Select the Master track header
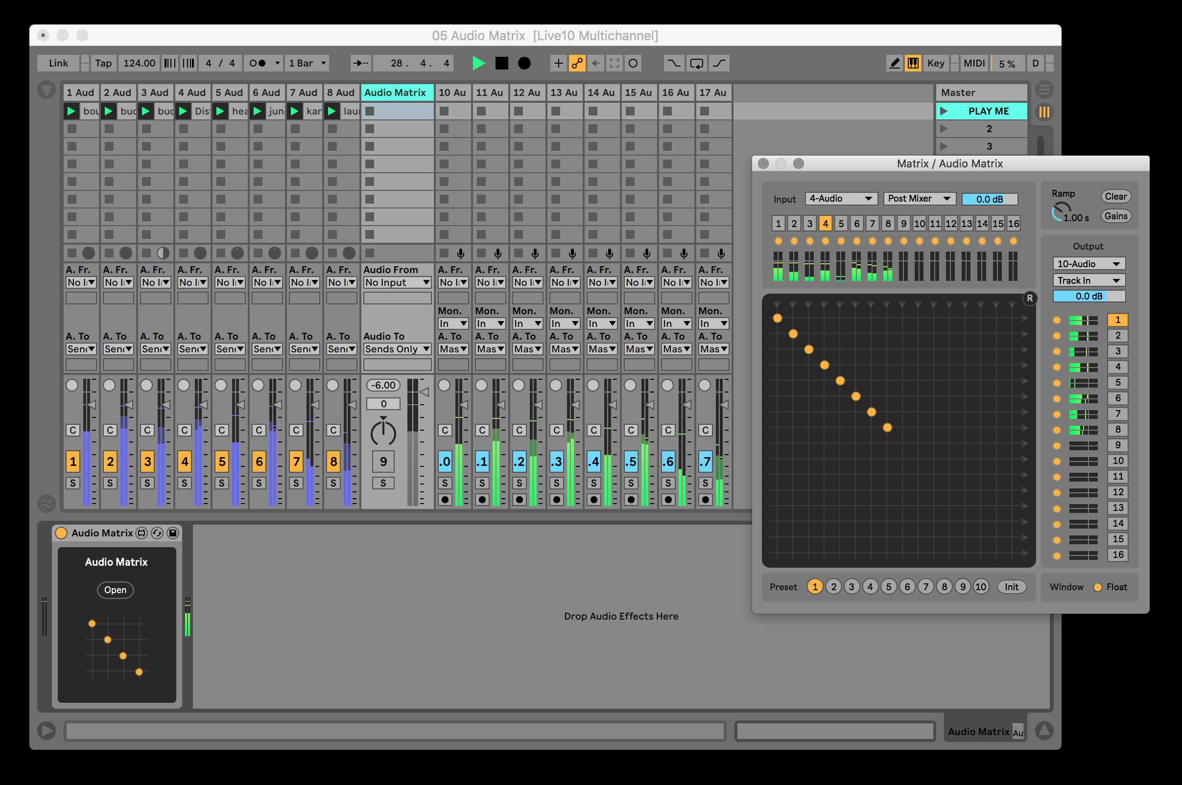1182x785 pixels. pos(981,92)
